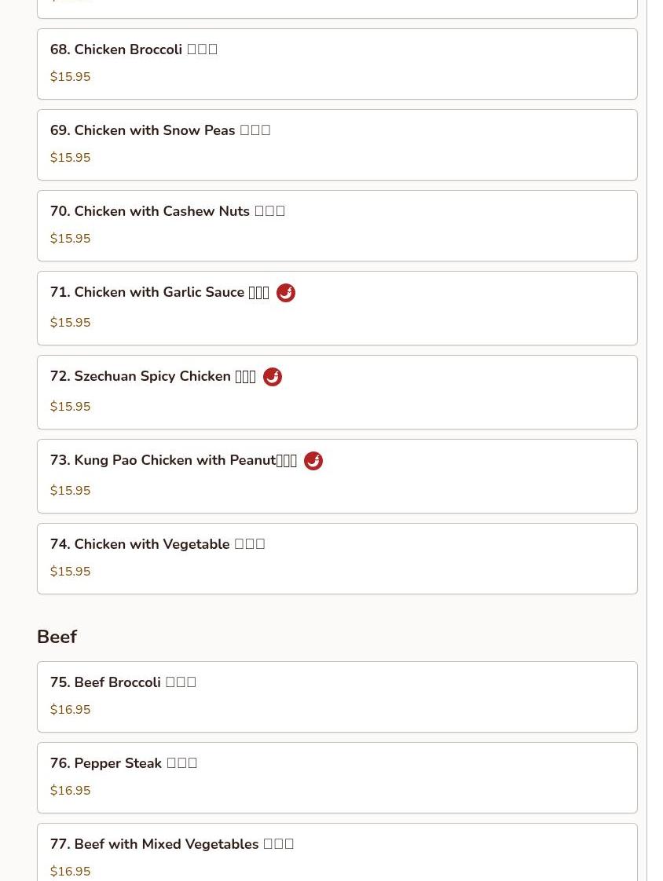Click the price under Chicken with Snow Peas
The height and width of the screenshot is (881, 663).
click(70, 158)
